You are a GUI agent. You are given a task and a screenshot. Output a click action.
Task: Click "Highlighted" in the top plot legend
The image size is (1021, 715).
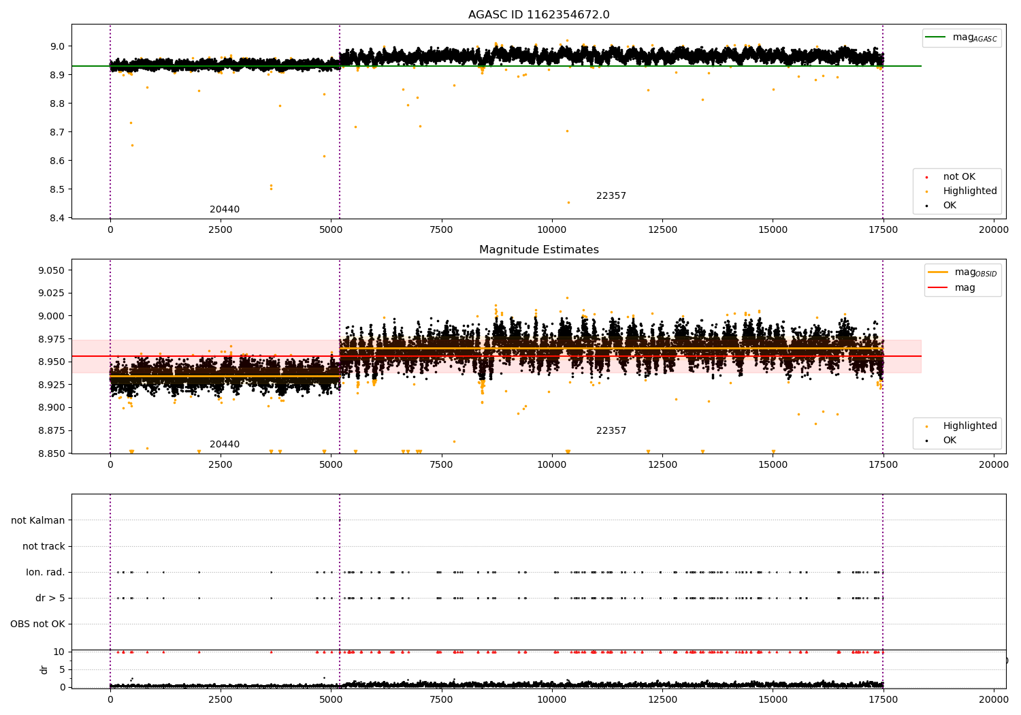click(970, 191)
